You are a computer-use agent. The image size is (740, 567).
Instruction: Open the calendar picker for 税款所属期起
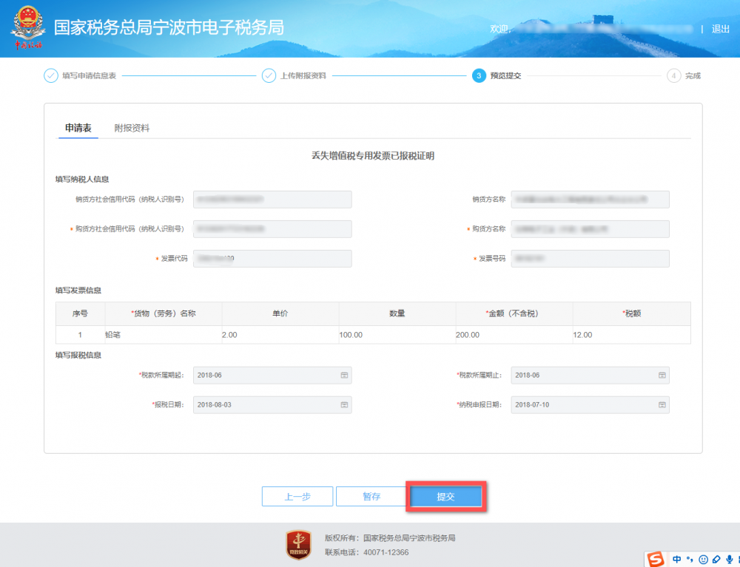[x=344, y=375]
